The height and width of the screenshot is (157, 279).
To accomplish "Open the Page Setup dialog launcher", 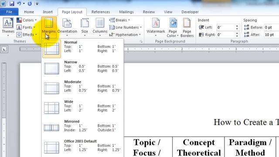I will 141,41.
